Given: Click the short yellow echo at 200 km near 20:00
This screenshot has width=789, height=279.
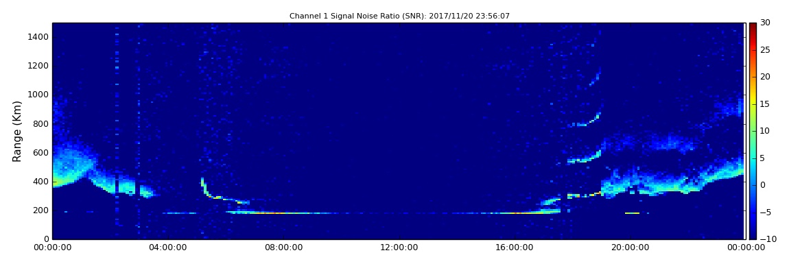Looking at the screenshot, I should coord(632,213).
